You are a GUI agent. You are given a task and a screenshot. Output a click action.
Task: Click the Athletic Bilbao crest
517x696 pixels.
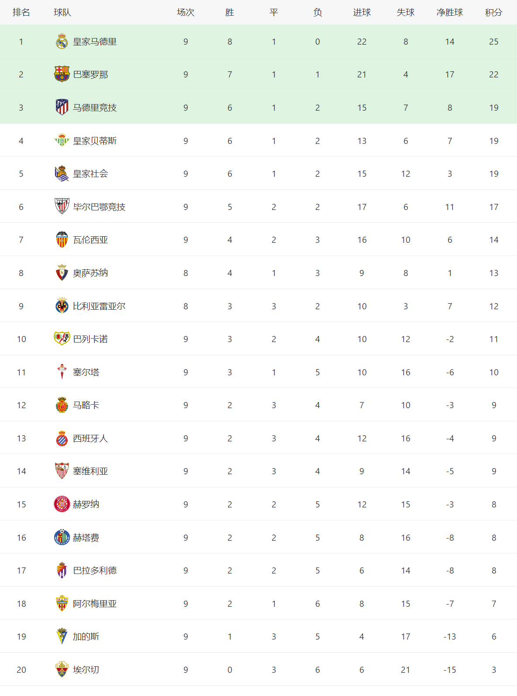[62, 206]
